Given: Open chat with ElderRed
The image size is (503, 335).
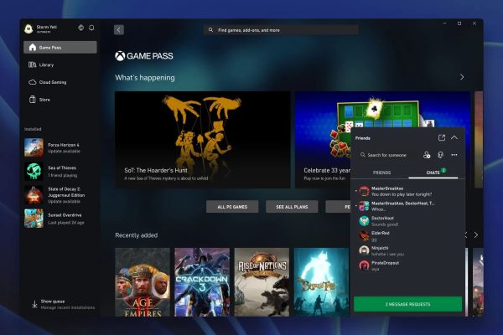Looking at the screenshot, I should tap(408, 236).
